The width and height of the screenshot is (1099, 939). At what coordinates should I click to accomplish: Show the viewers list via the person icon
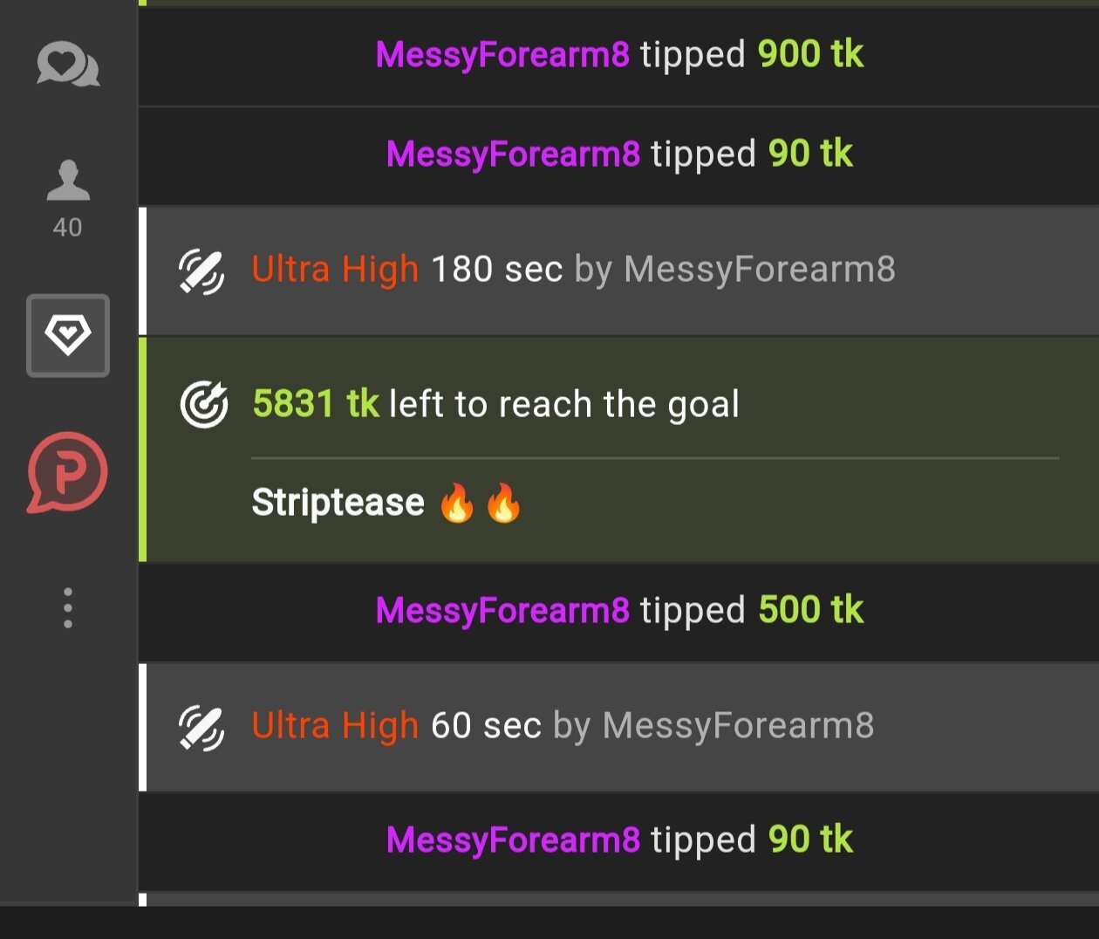pos(68,180)
